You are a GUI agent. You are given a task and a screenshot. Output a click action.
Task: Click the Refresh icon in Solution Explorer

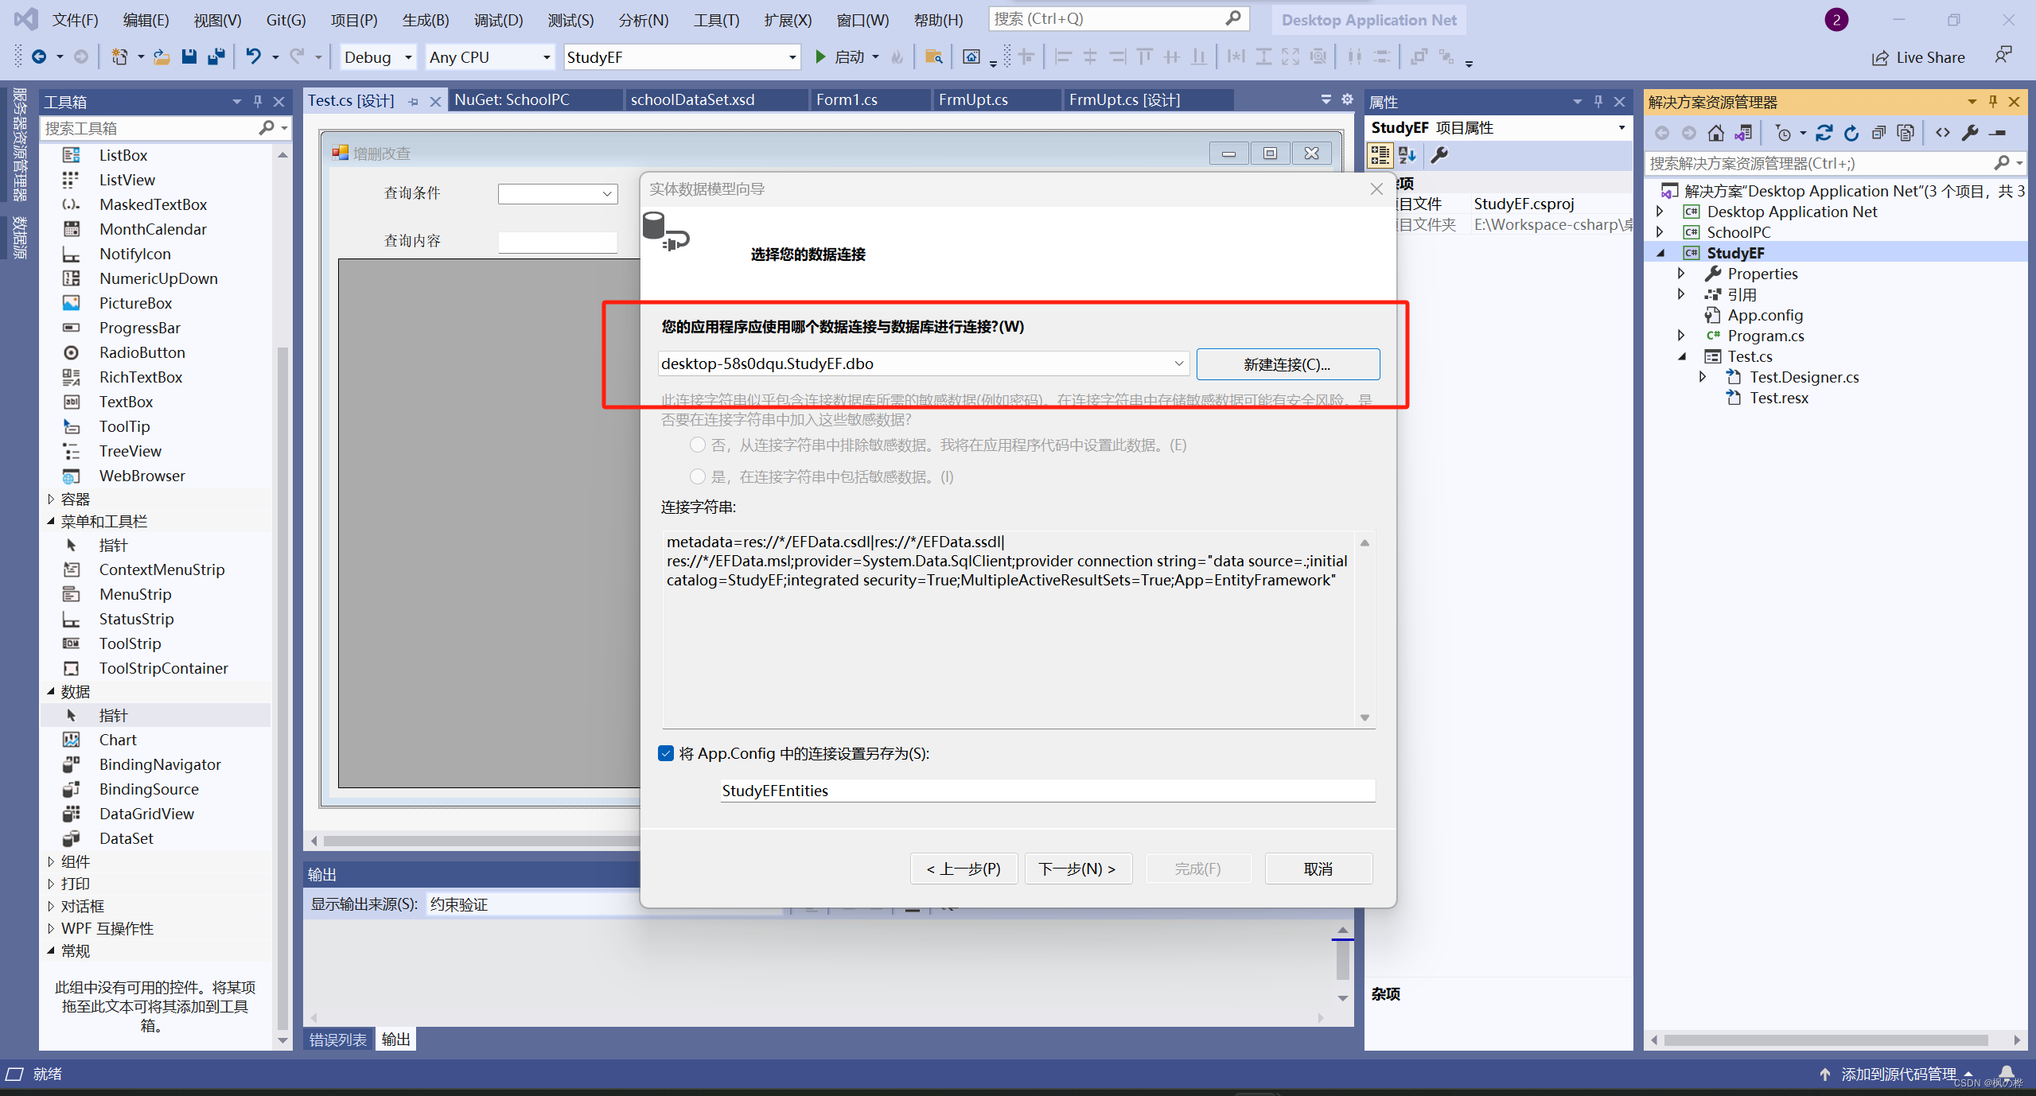coord(1851,133)
